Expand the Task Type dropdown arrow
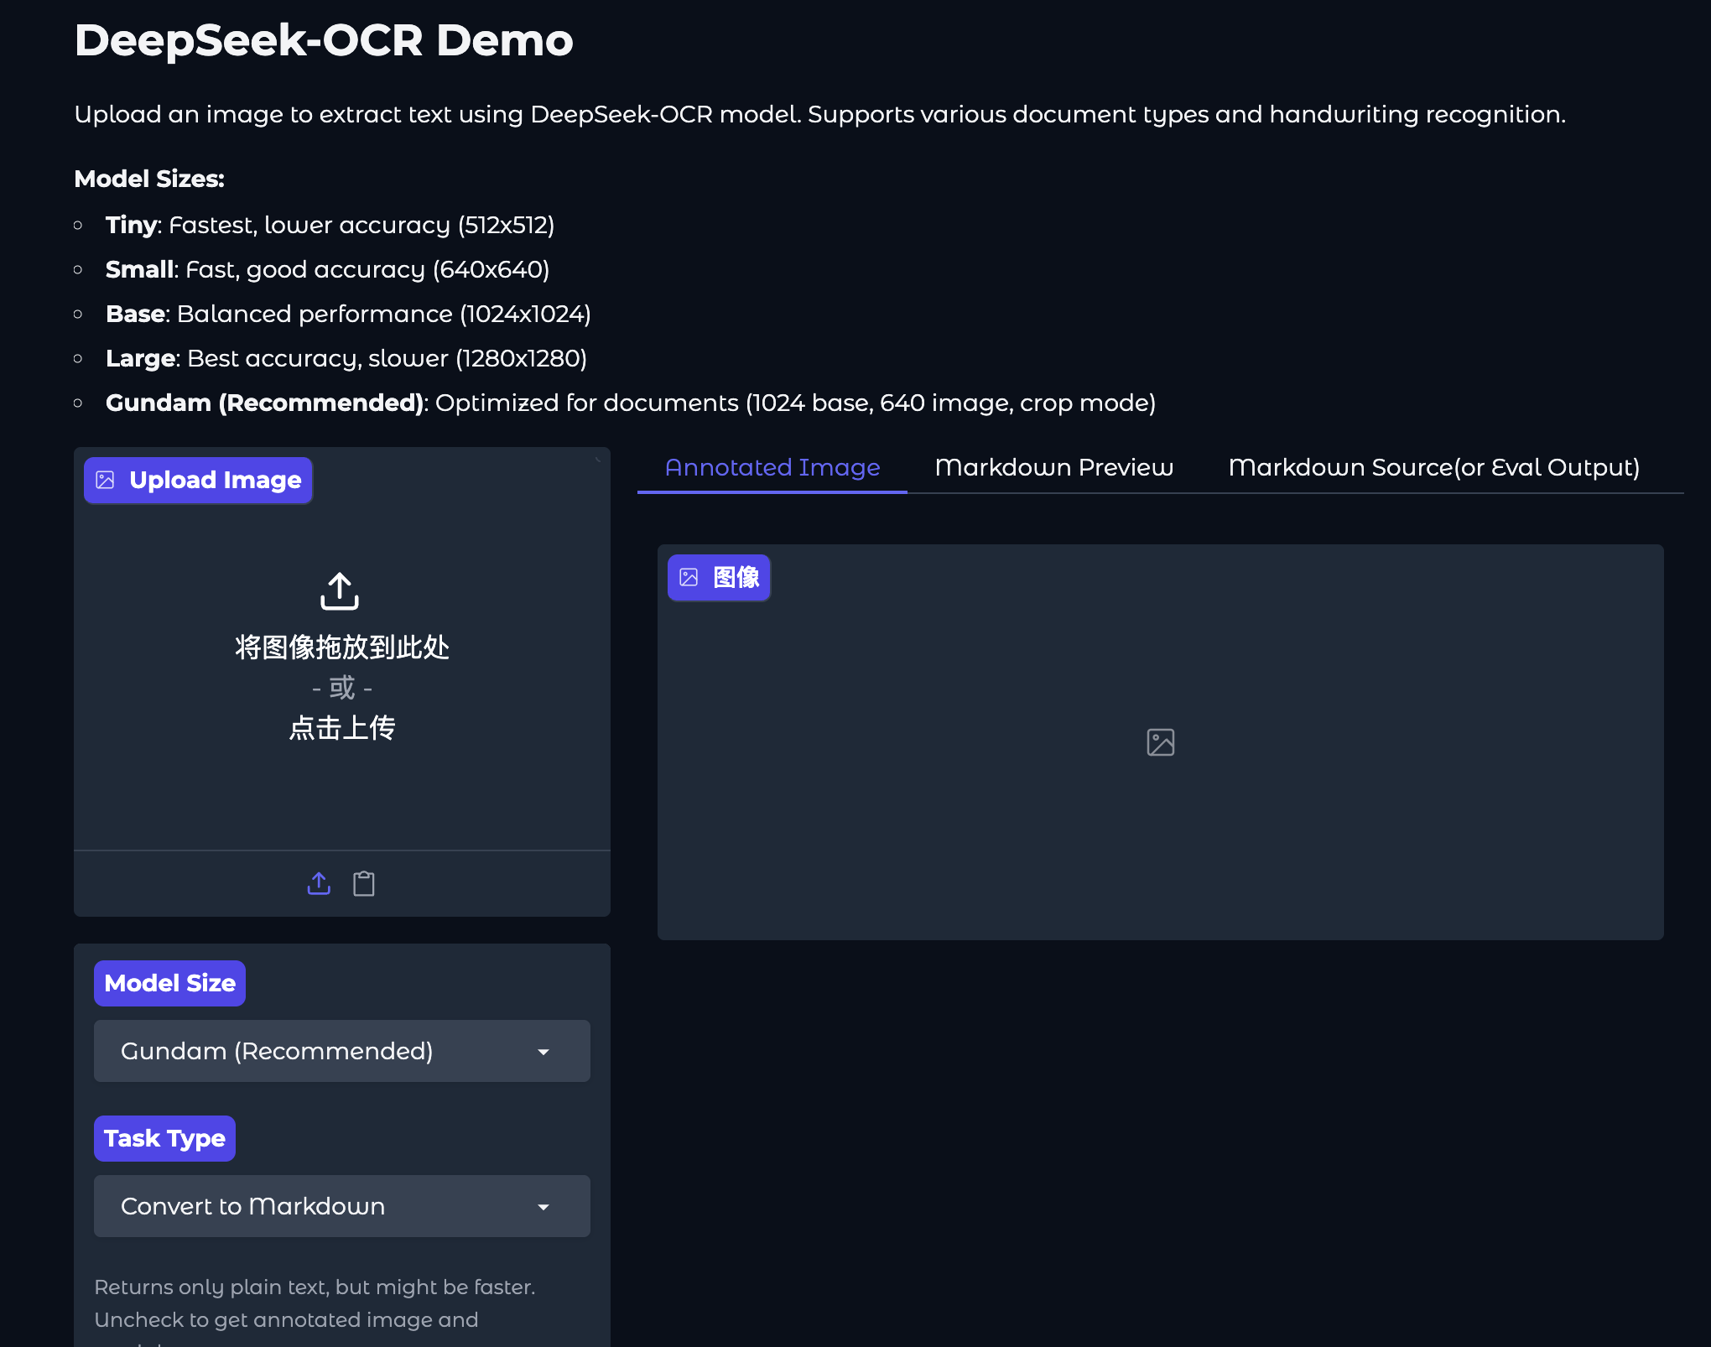 point(543,1207)
